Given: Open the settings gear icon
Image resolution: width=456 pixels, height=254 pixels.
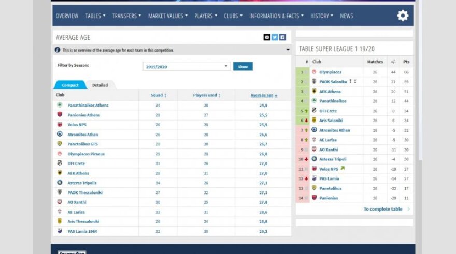Looking at the screenshot, I should click(403, 16).
